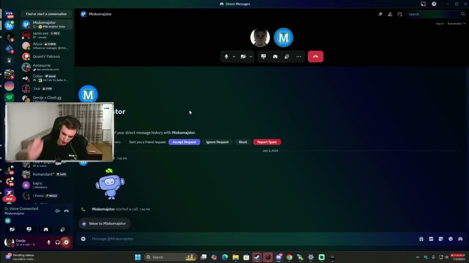Open sanin.exe conversation
This screenshot has height=263, width=469.
click(x=46, y=35)
